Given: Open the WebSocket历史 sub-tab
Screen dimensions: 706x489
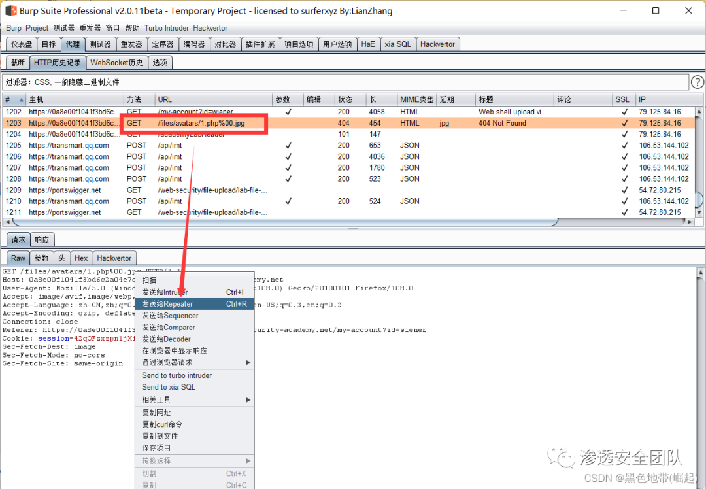Looking at the screenshot, I should pos(116,63).
